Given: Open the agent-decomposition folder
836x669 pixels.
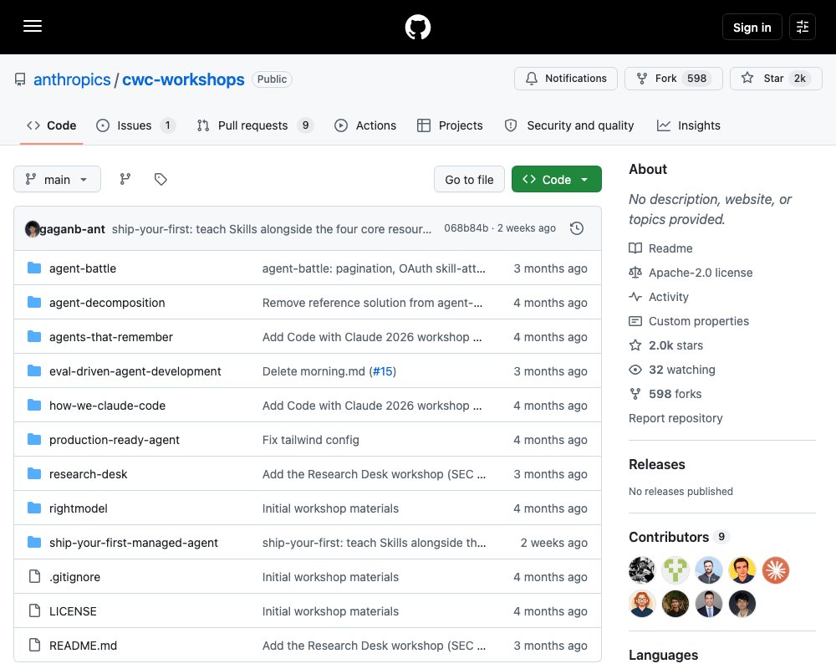Looking at the screenshot, I should (x=107, y=303).
